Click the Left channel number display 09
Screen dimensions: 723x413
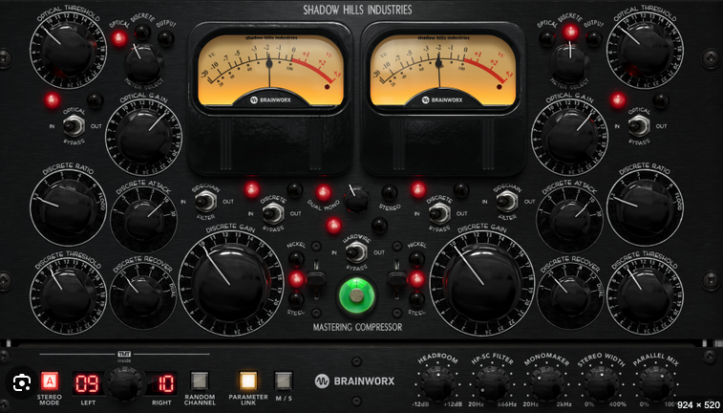[x=88, y=383]
